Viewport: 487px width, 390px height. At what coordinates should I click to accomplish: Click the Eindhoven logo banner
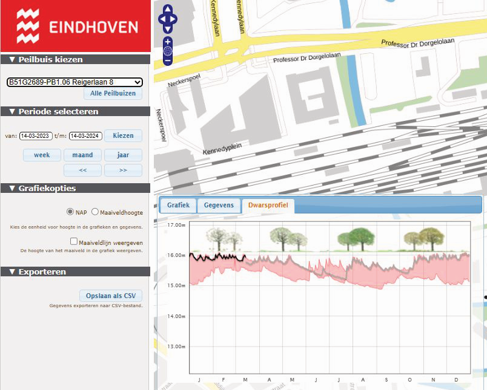76,26
